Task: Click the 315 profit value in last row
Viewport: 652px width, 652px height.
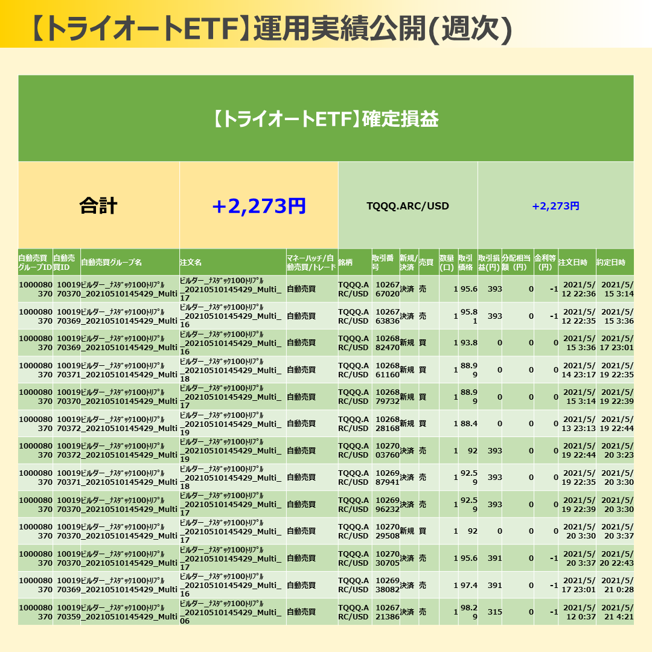Action: [x=494, y=612]
